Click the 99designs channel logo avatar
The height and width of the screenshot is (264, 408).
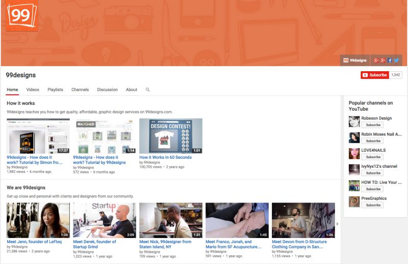22,15
